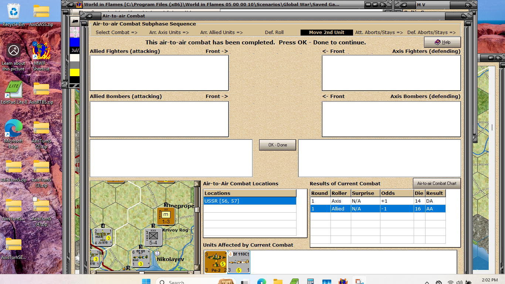
Task: Click the yellow color bar in side panel
Action: point(75,72)
